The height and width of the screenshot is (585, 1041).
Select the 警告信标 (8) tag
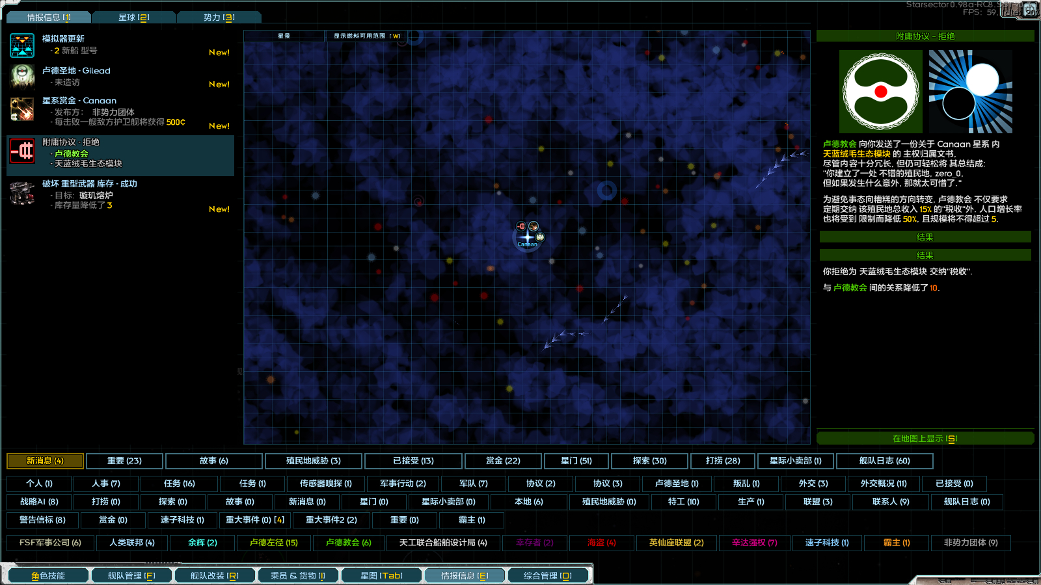pos(42,520)
